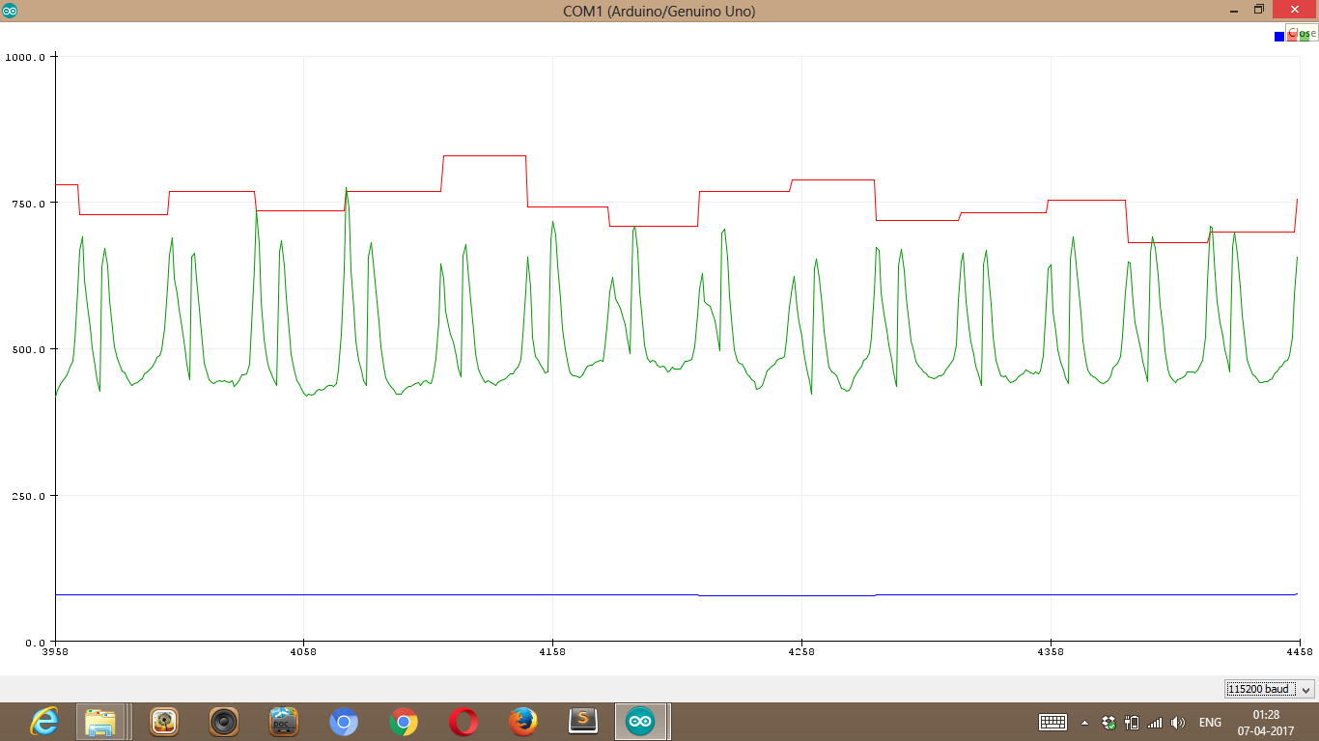Show hidden system tray icons

1084,723
